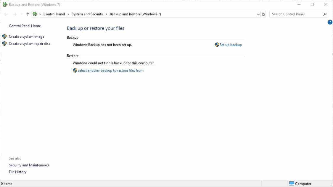Close the Backup and Restore window

point(326,4)
